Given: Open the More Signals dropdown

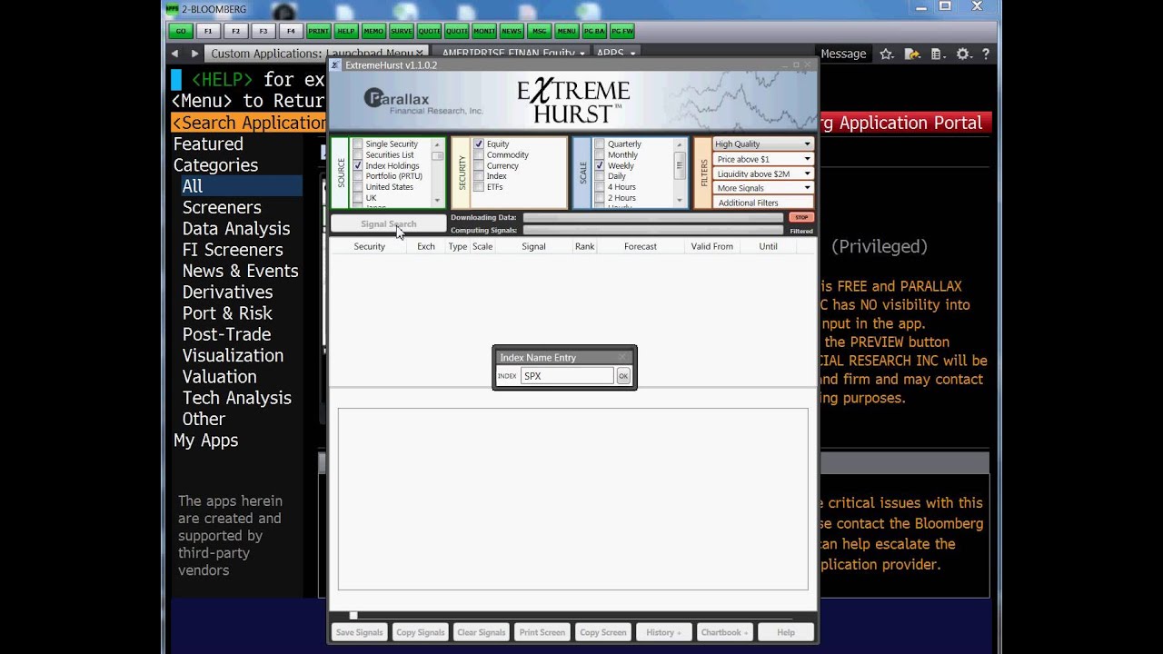Looking at the screenshot, I should (763, 188).
